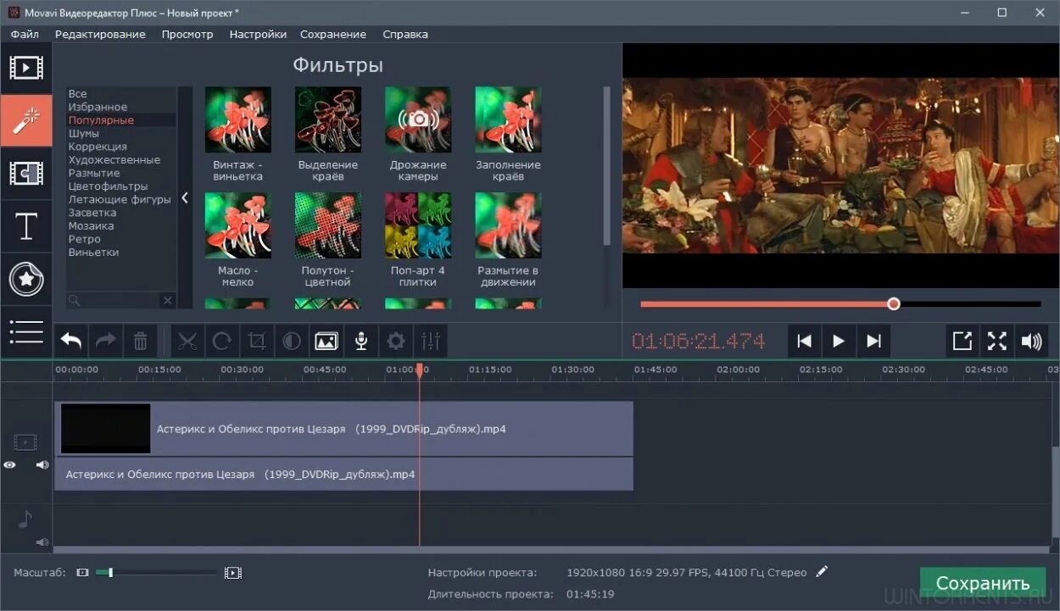
Task: Skip to next frame
Action: click(873, 341)
